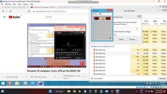Open the YouTube hamburger guide menu
Image resolution: width=167 pixels, height=94 pixels.
click(4, 17)
